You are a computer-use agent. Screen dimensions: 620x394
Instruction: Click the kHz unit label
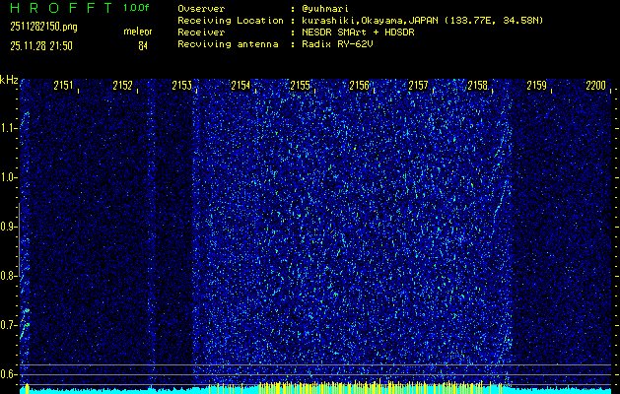[9, 80]
